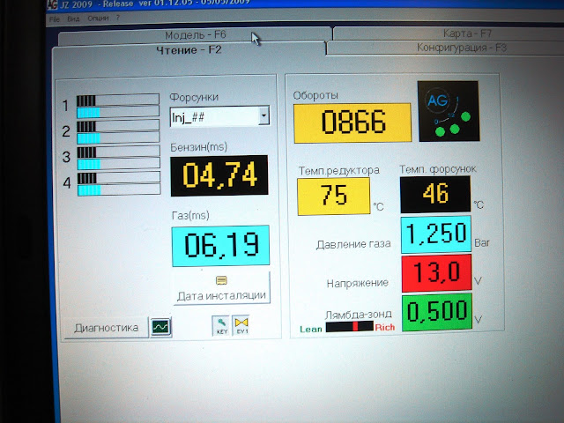Click the Темп.редуктора label
Viewport: 564px width, 423px height.
point(338,170)
